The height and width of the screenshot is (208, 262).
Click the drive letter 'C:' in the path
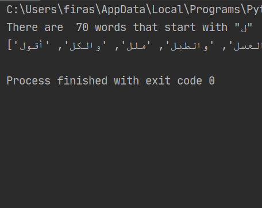[x=13, y=10]
